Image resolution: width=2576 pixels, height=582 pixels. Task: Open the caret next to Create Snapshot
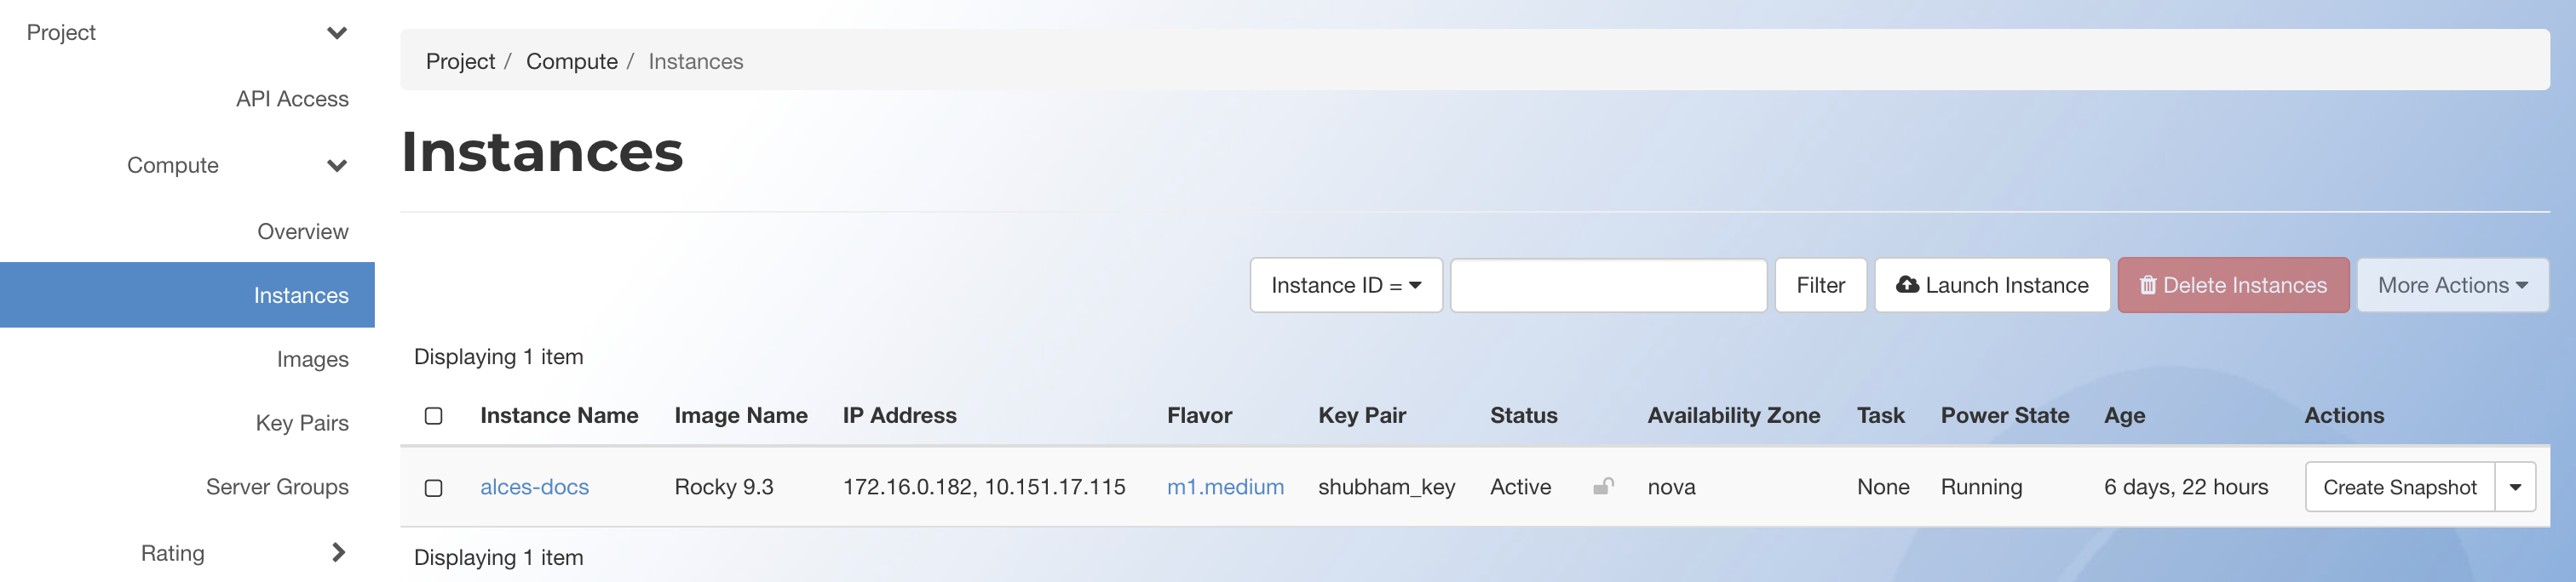point(2515,488)
